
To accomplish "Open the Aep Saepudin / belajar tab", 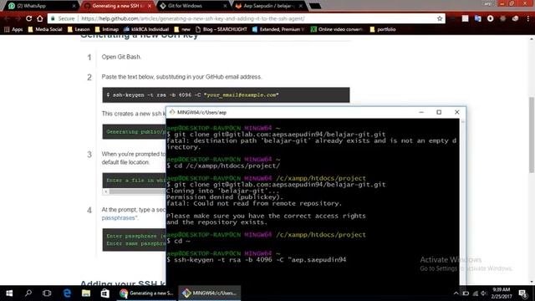I will (x=269, y=6).
